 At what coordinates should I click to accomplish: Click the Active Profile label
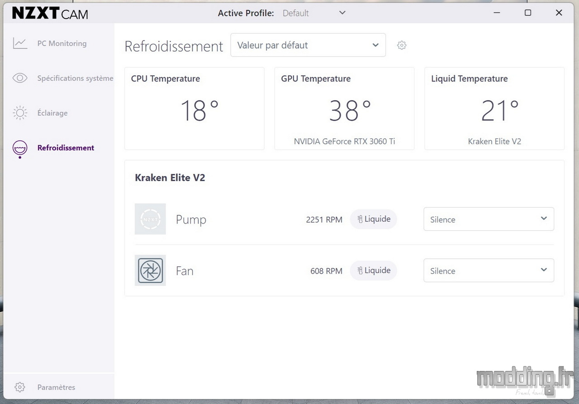(x=246, y=13)
